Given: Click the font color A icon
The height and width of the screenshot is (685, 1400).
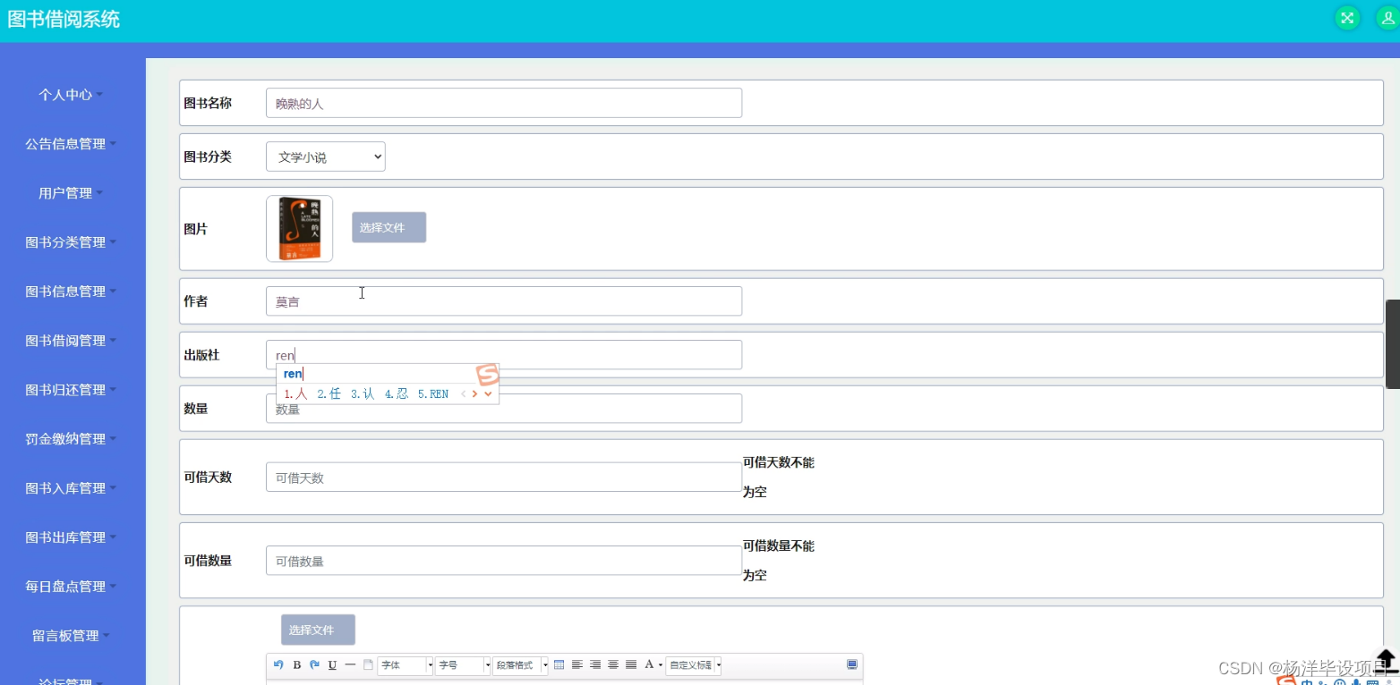Looking at the screenshot, I should [648, 665].
